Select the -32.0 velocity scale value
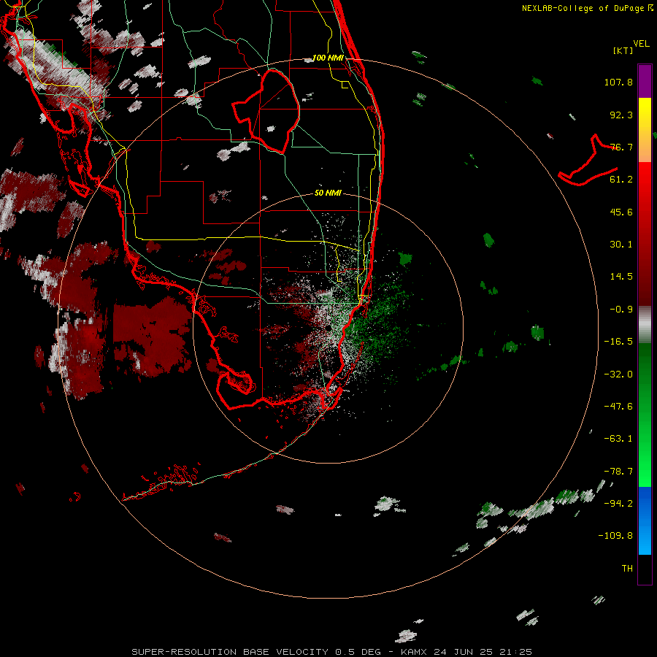Screen dimensions: 657x657 [618, 374]
